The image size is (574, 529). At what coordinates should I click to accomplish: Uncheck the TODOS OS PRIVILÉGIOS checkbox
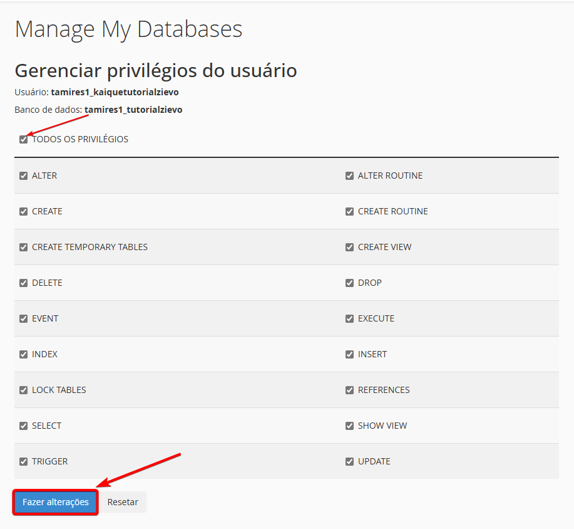23,139
